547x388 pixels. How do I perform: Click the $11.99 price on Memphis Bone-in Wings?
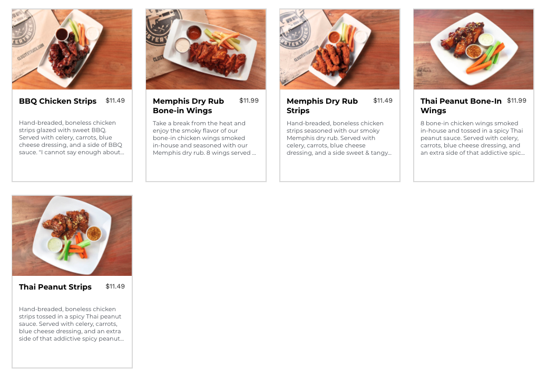pos(249,101)
